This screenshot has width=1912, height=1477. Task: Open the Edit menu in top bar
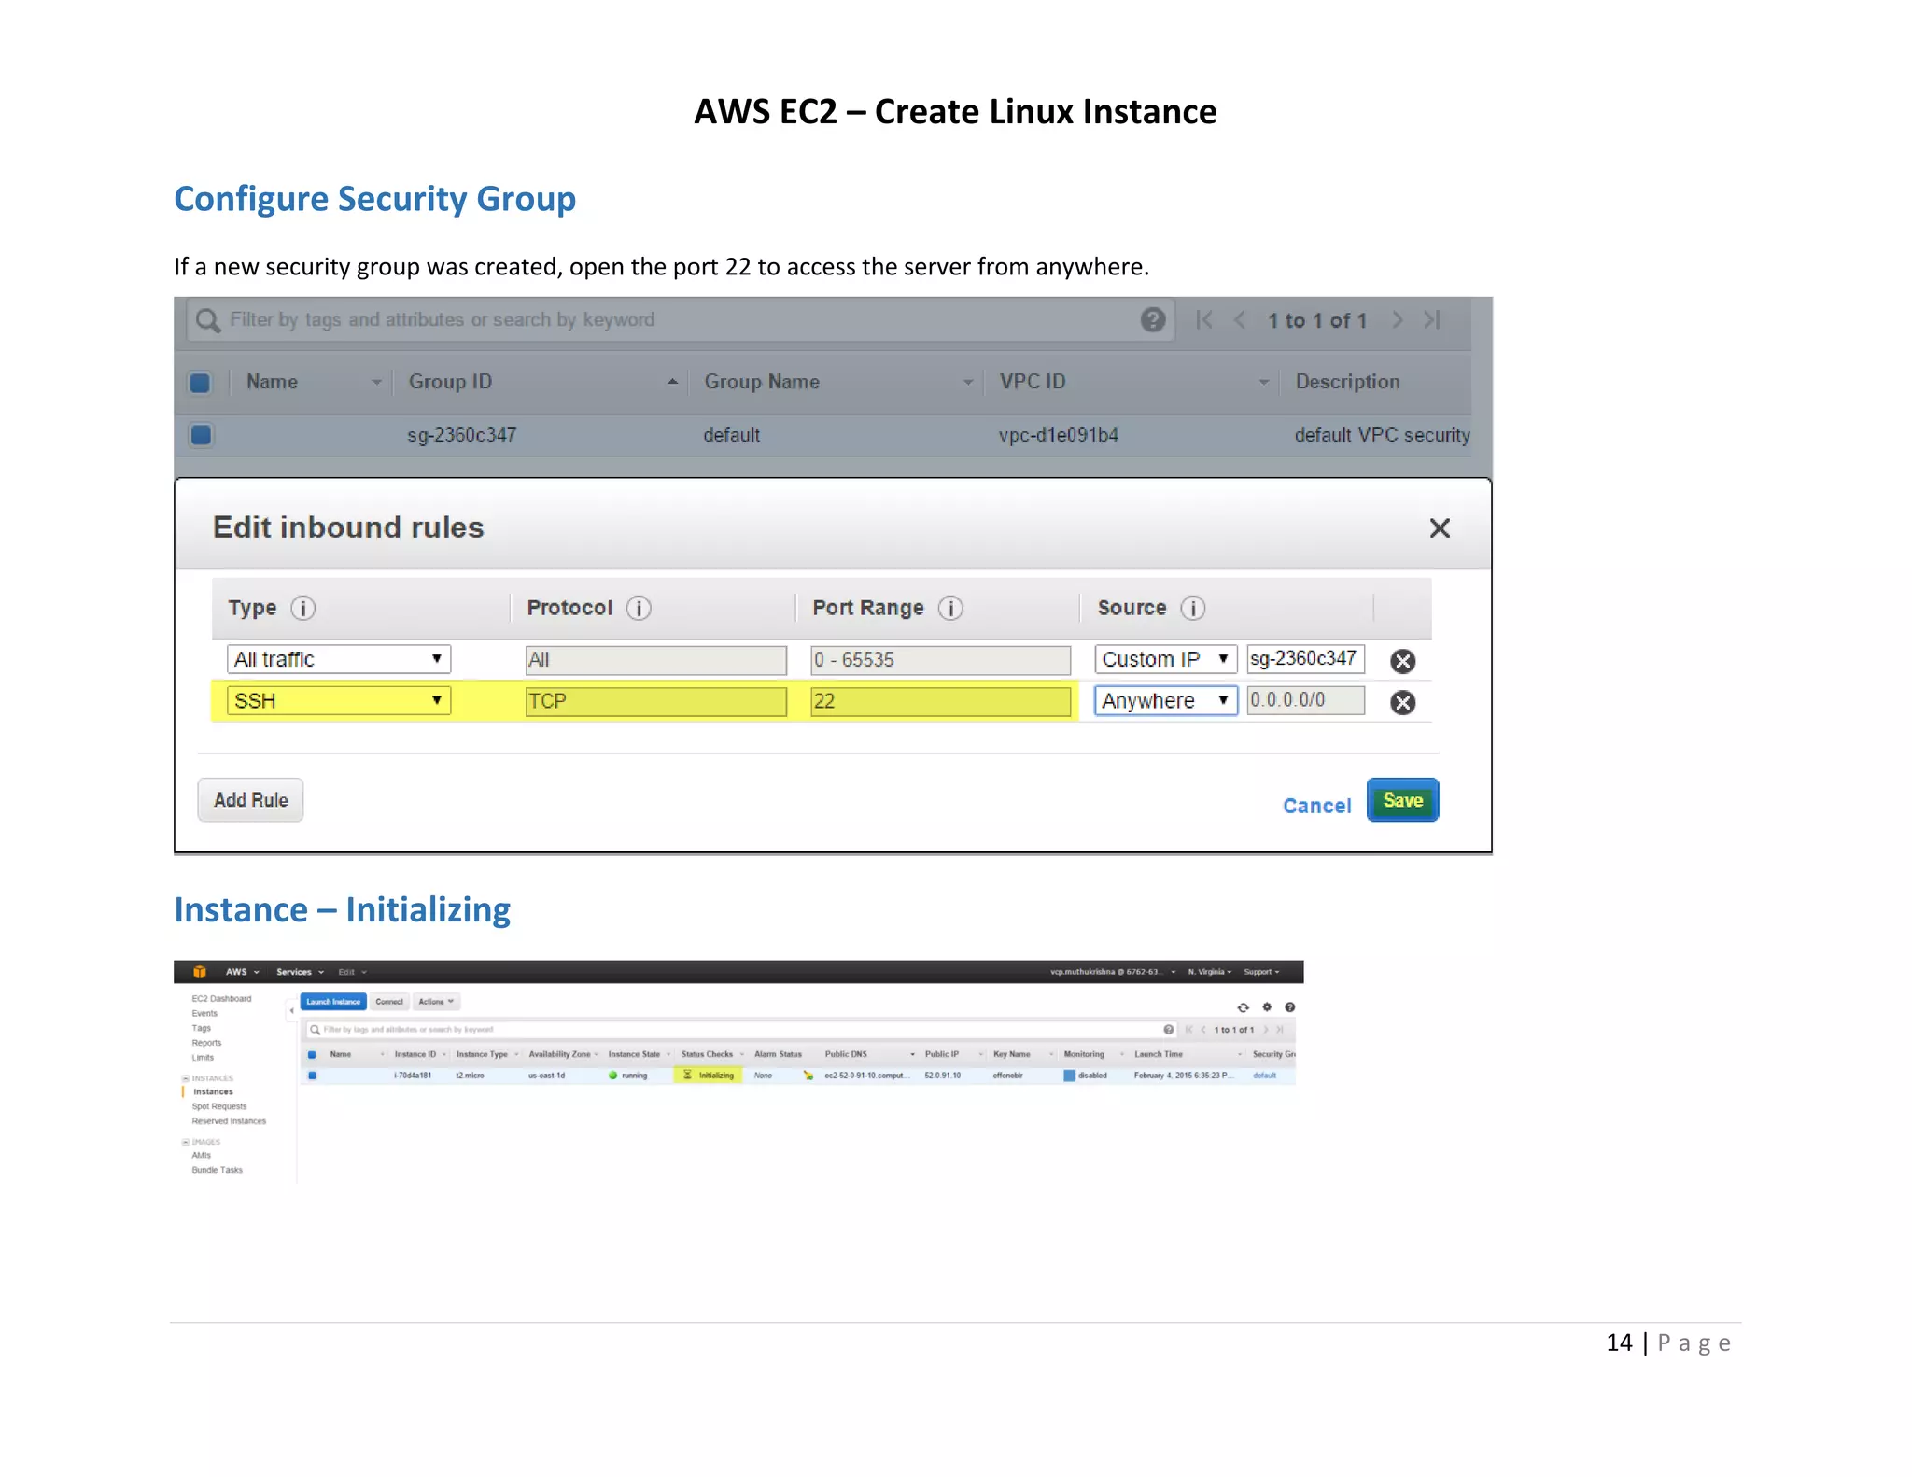353,972
